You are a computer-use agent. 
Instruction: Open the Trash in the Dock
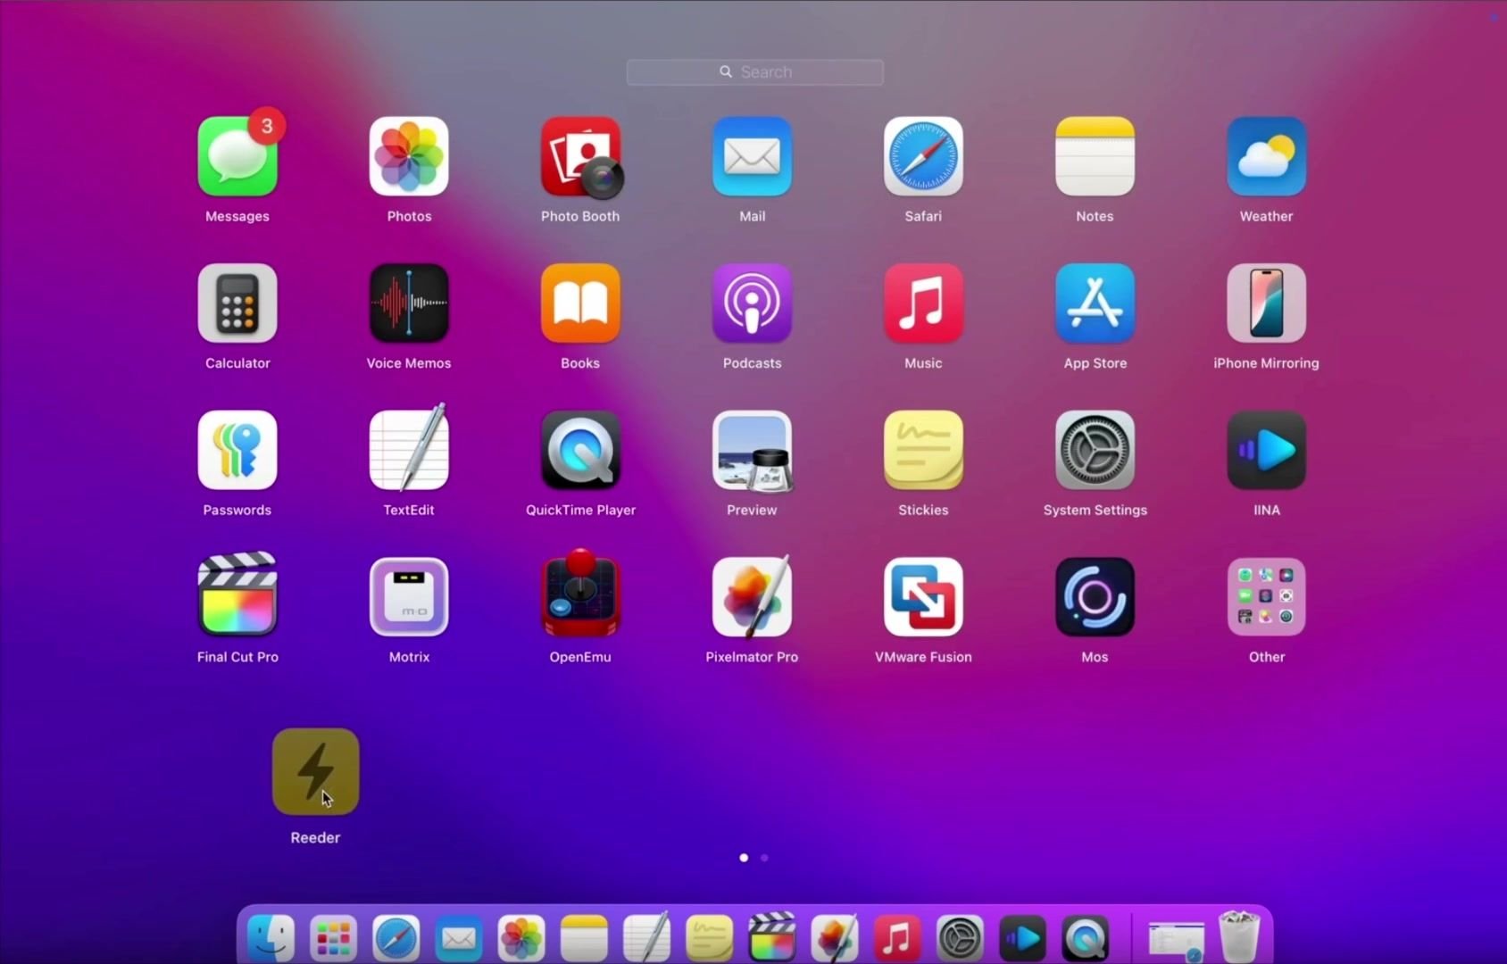(1239, 936)
